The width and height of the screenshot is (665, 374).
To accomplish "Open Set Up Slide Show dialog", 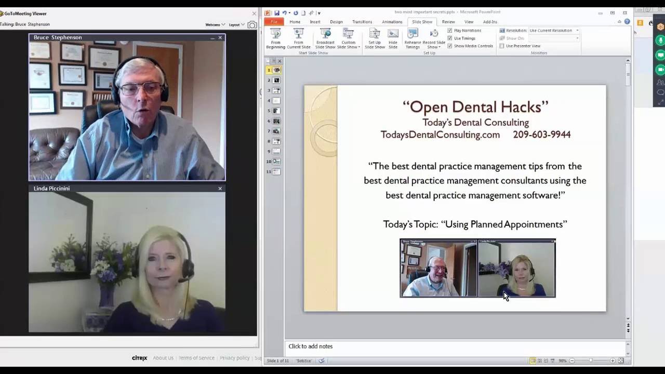I will (x=375, y=39).
